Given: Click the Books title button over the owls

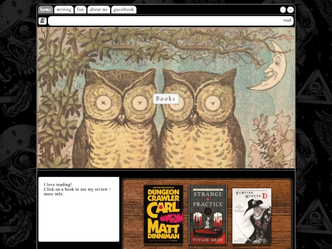Looking at the screenshot, I should click(166, 98).
